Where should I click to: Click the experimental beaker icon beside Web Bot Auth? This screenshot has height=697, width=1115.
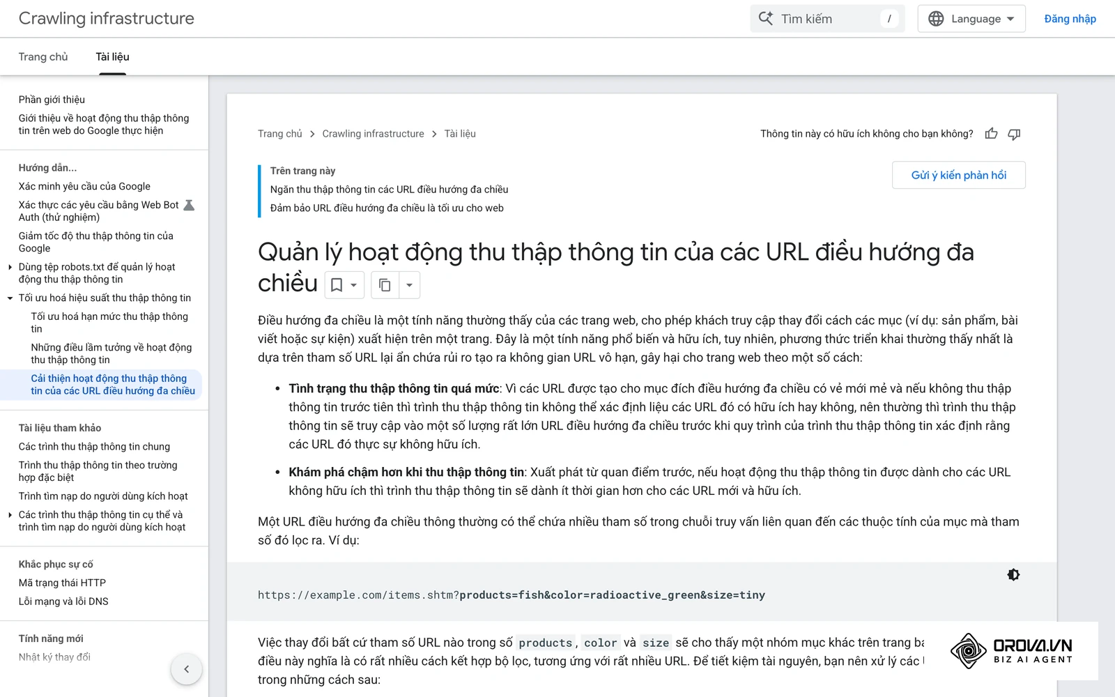(x=189, y=205)
